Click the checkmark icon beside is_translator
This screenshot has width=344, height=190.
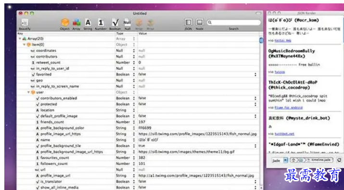[38, 182]
